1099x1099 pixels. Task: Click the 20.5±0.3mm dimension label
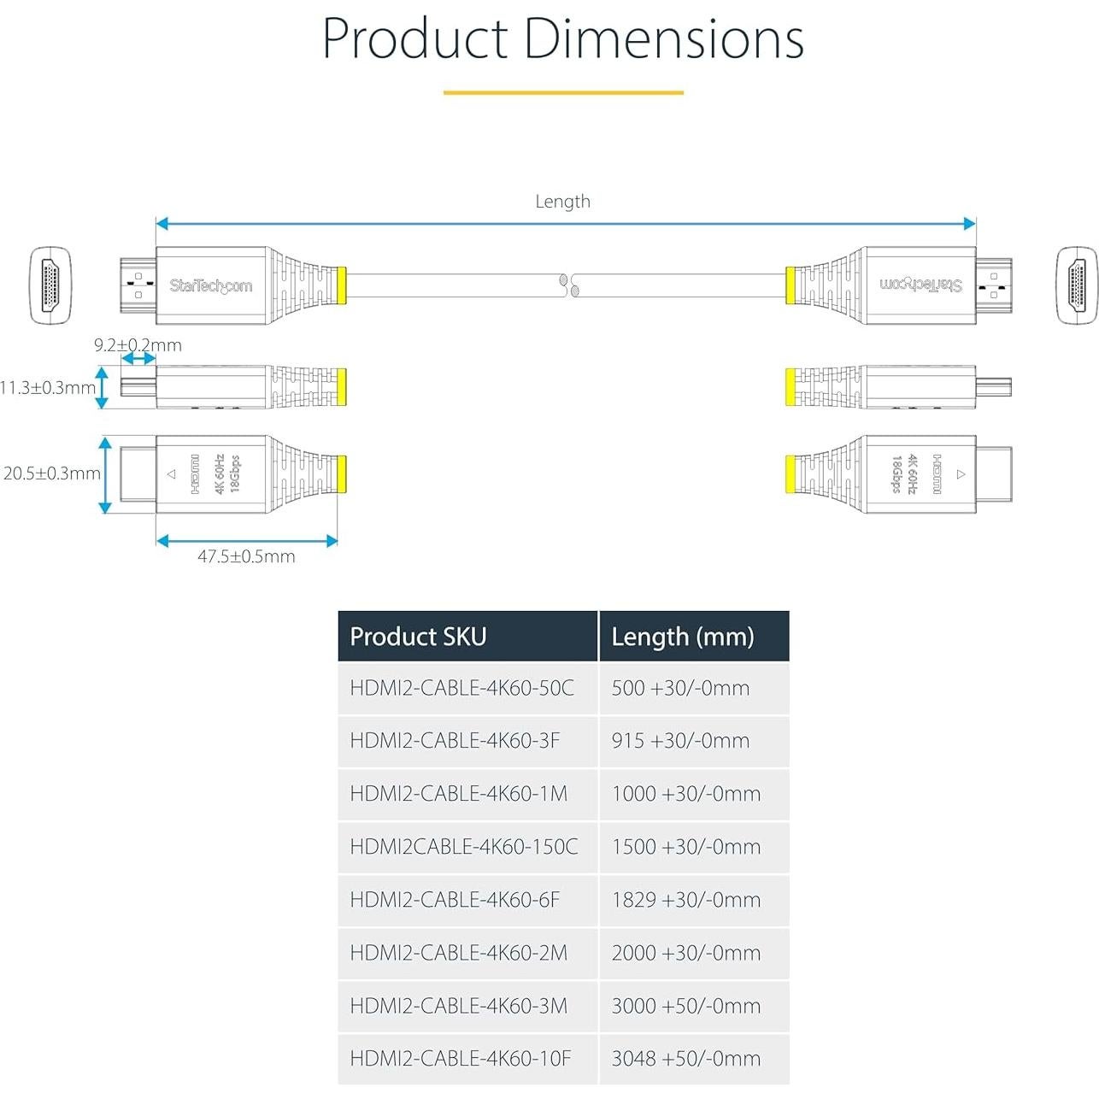click(x=51, y=473)
